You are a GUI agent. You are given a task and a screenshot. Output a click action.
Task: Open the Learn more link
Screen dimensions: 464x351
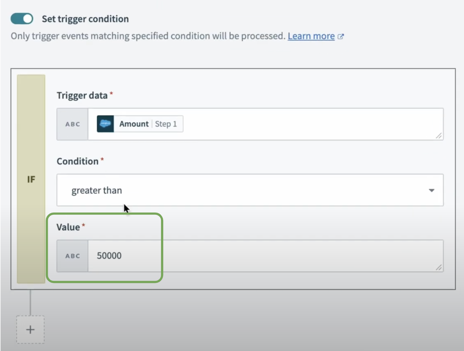click(x=311, y=36)
